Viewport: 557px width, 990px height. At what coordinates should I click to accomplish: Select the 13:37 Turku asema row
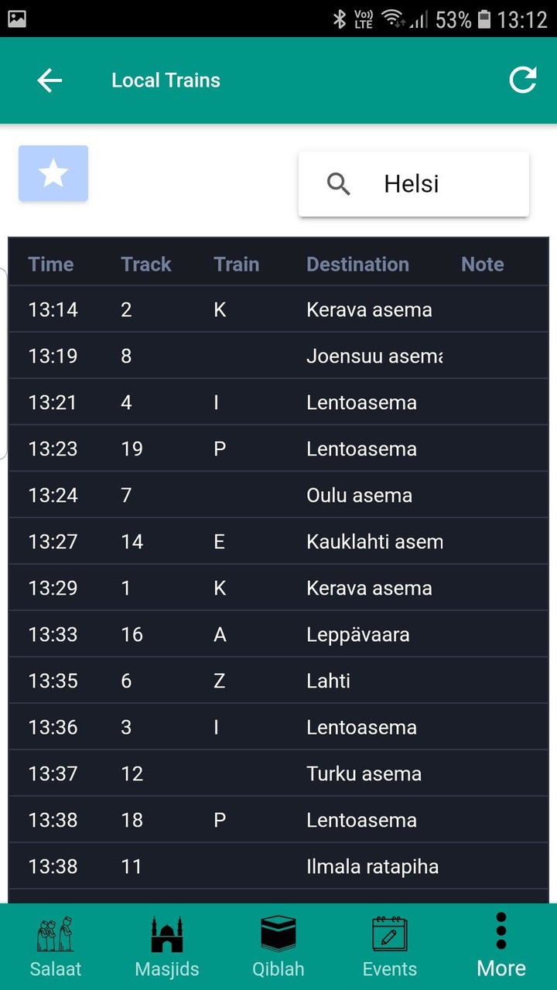point(278,773)
